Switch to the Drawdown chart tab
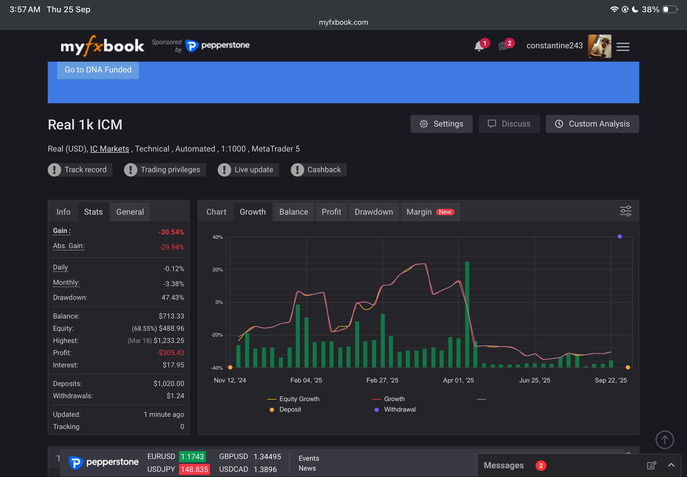Viewport: 687px width, 477px height. [373, 212]
